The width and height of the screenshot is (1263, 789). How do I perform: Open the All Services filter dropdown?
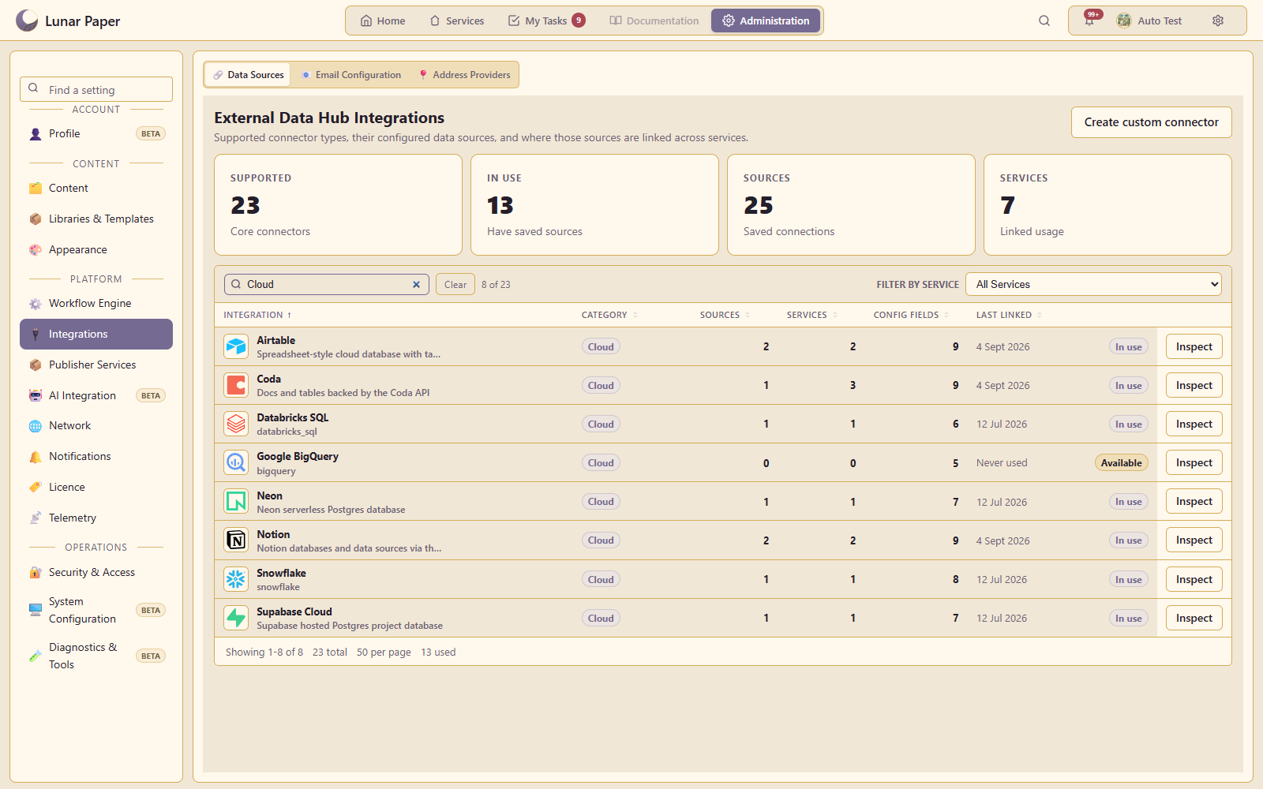[x=1093, y=284]
